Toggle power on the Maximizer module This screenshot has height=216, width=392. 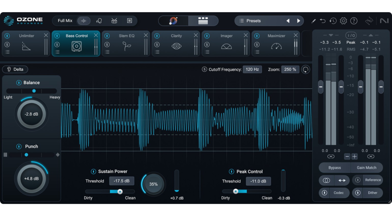click(257, 36)
